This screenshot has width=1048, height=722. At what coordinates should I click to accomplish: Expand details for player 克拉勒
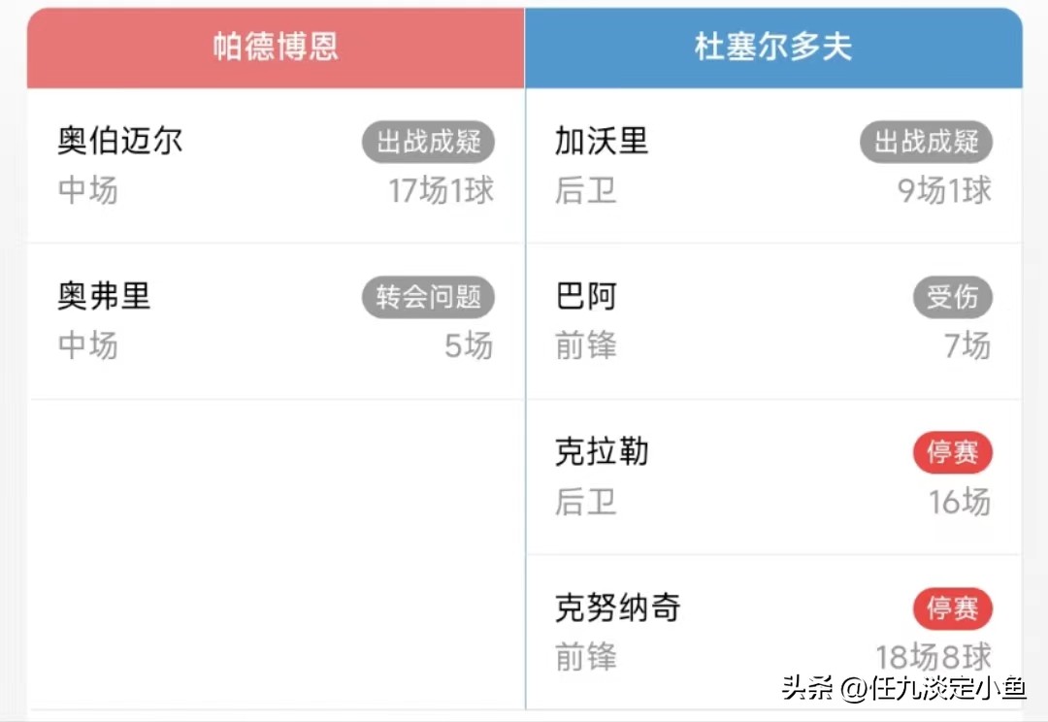[601, 451]
